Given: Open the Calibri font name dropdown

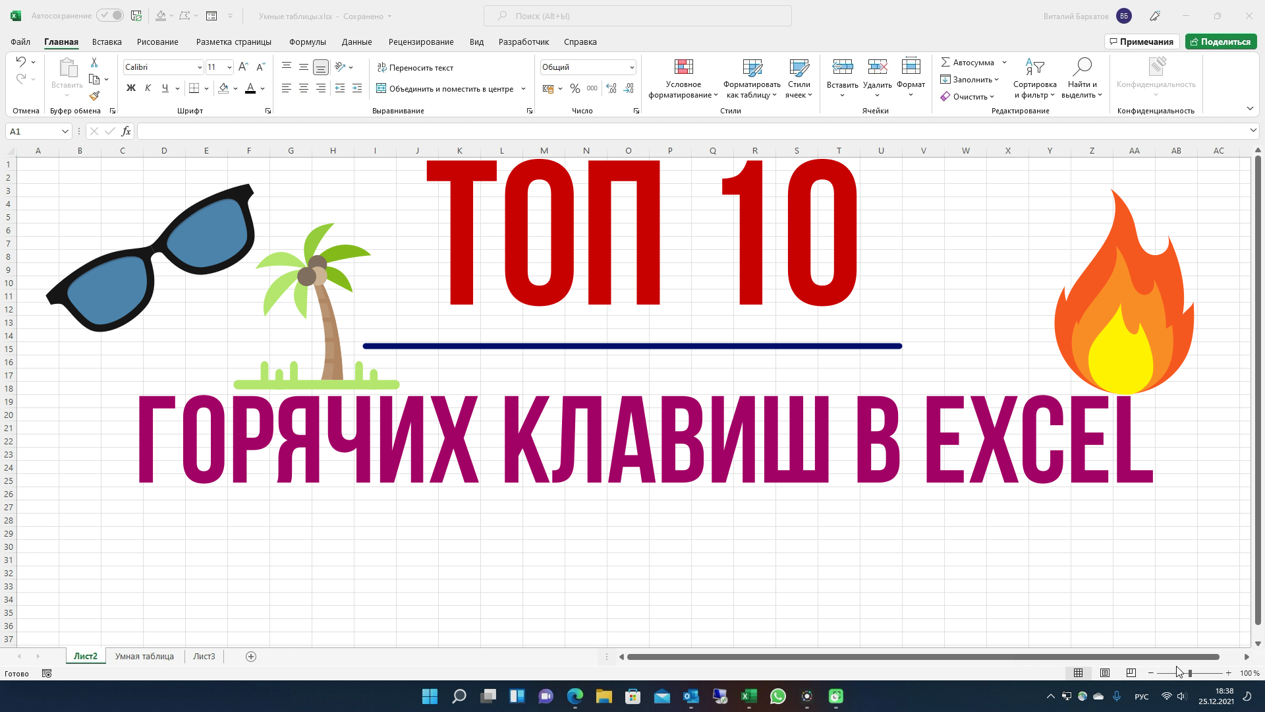Looking at the screenshot, I should (200, 67).
